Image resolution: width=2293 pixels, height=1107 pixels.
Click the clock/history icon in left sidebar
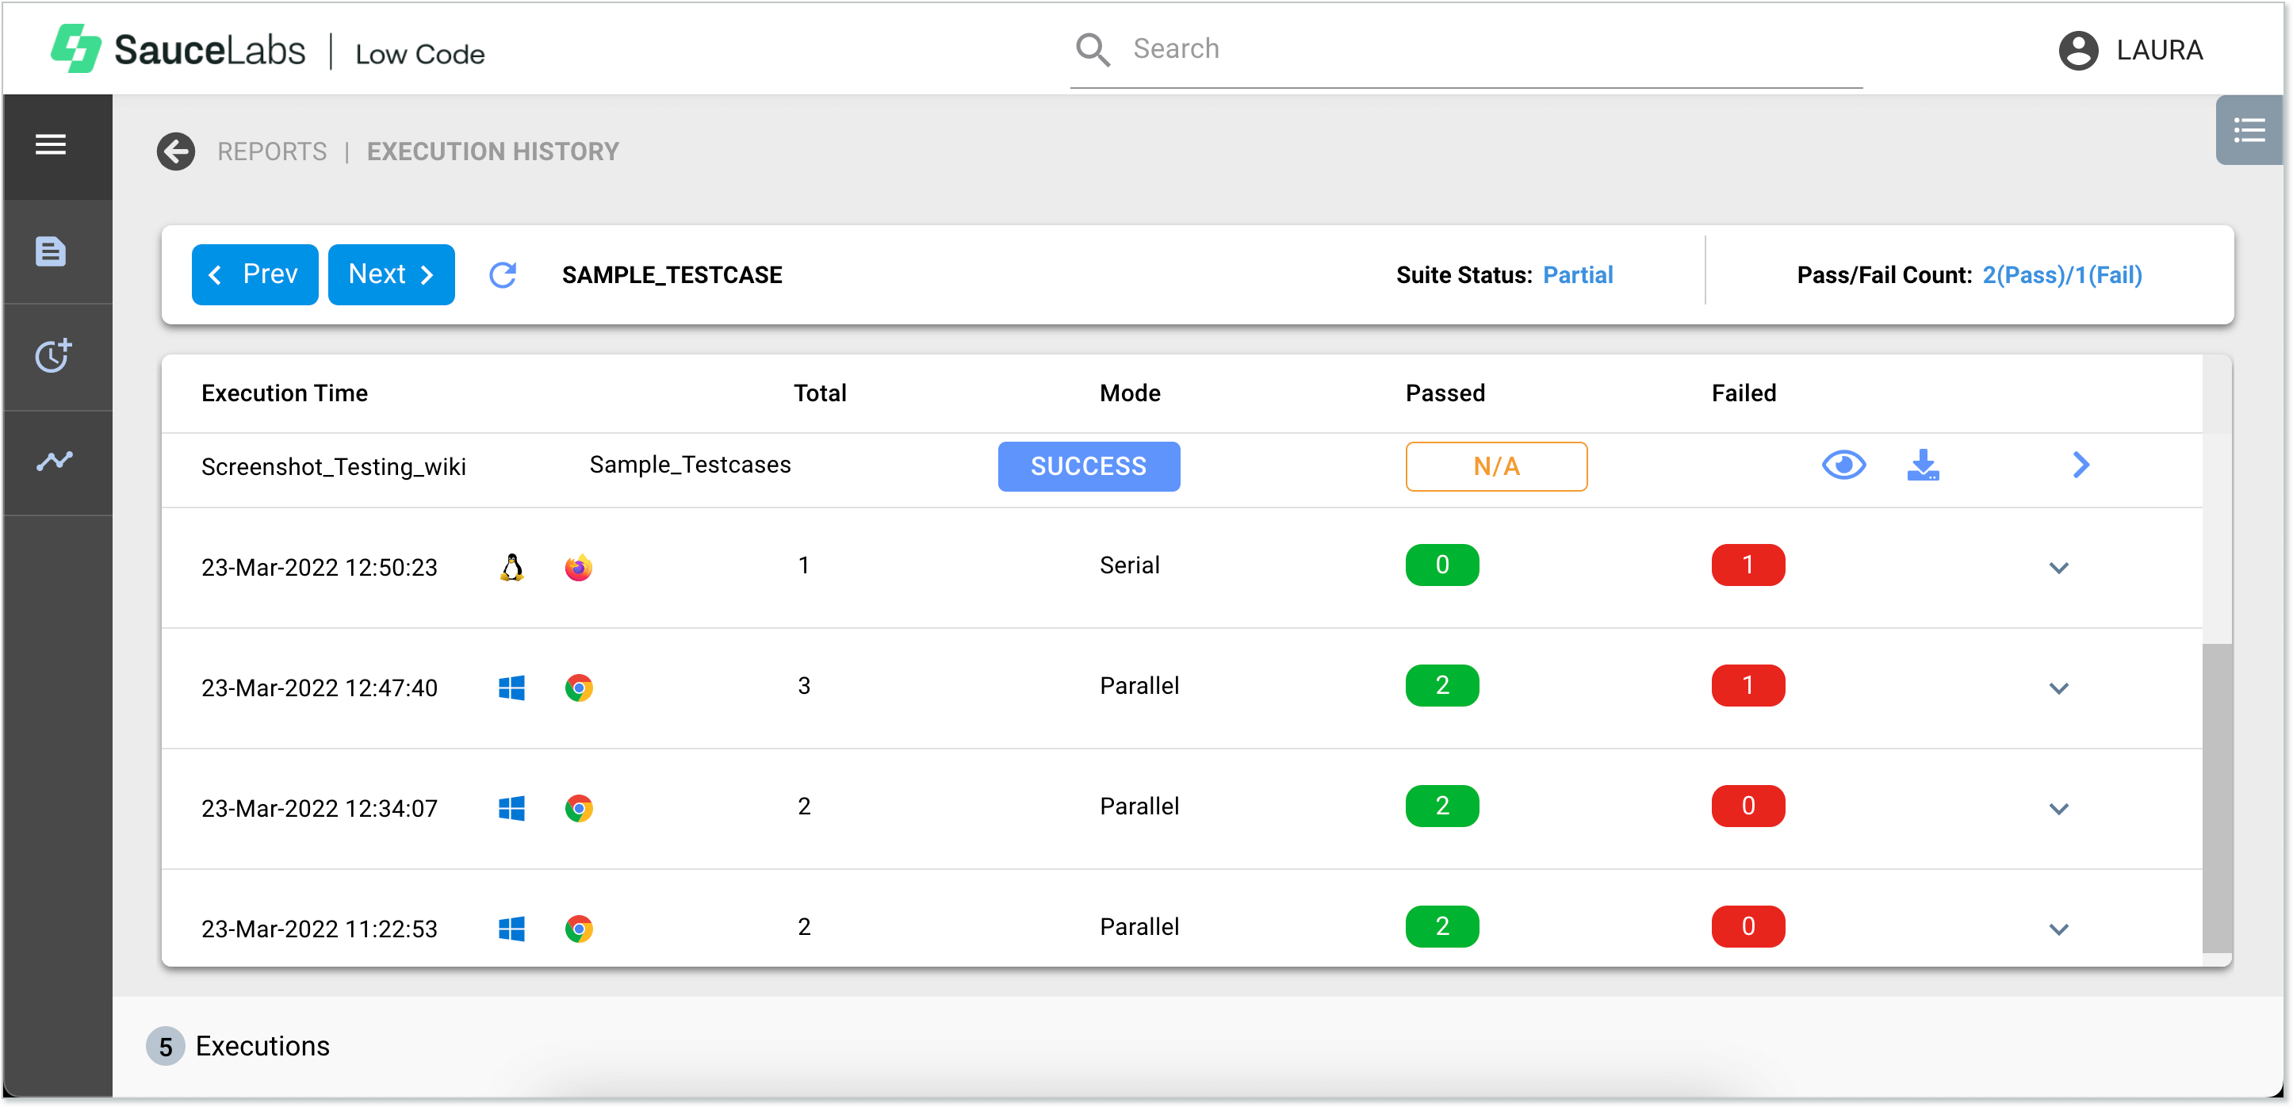pyautogui.click(x=56, y=355)
